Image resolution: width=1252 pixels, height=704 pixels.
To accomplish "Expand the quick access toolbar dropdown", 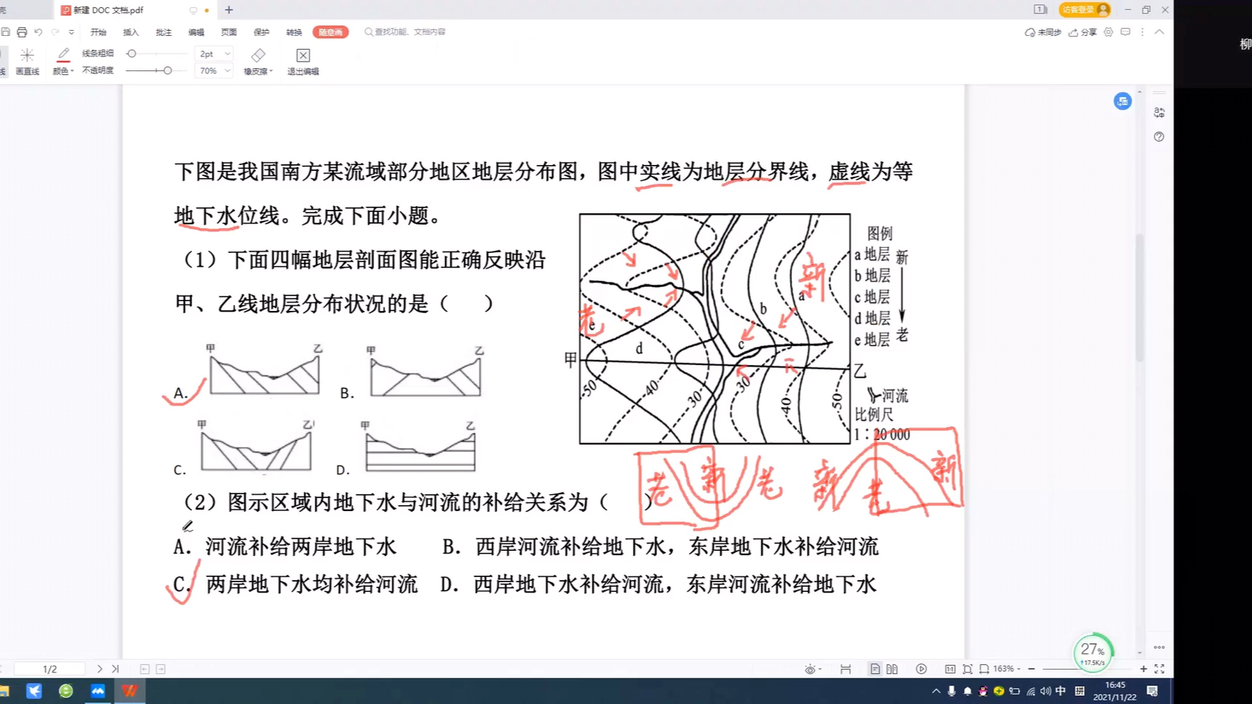I will (x=71, y=32).
